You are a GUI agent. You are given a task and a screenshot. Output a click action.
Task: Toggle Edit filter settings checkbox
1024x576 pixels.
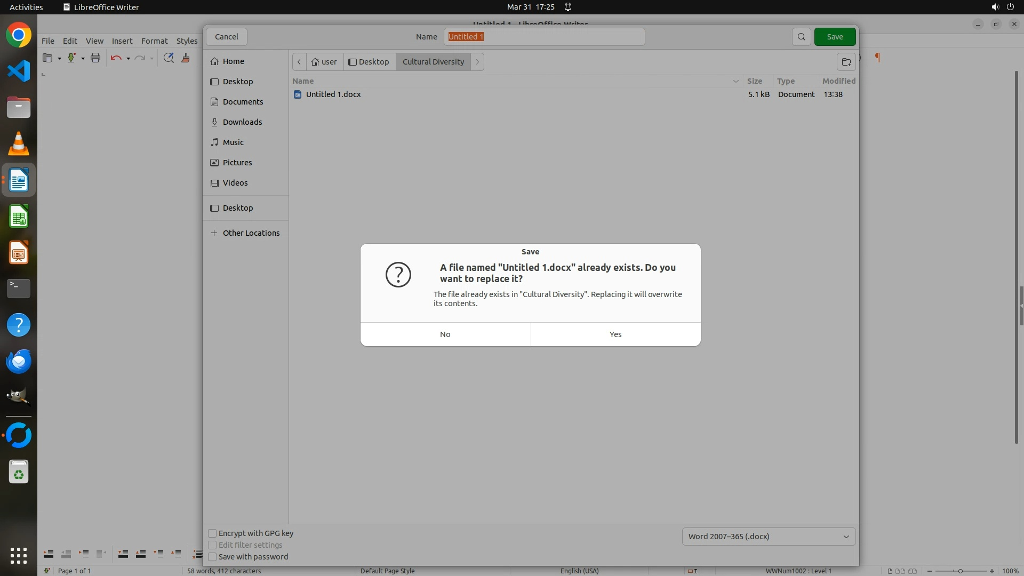click(x=212, y=545)
